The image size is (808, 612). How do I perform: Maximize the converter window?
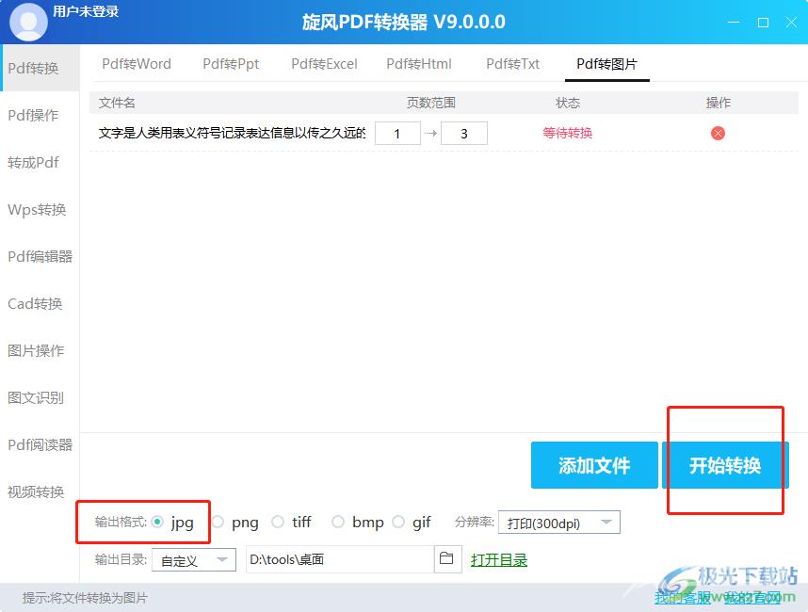(x=763, y=23)
